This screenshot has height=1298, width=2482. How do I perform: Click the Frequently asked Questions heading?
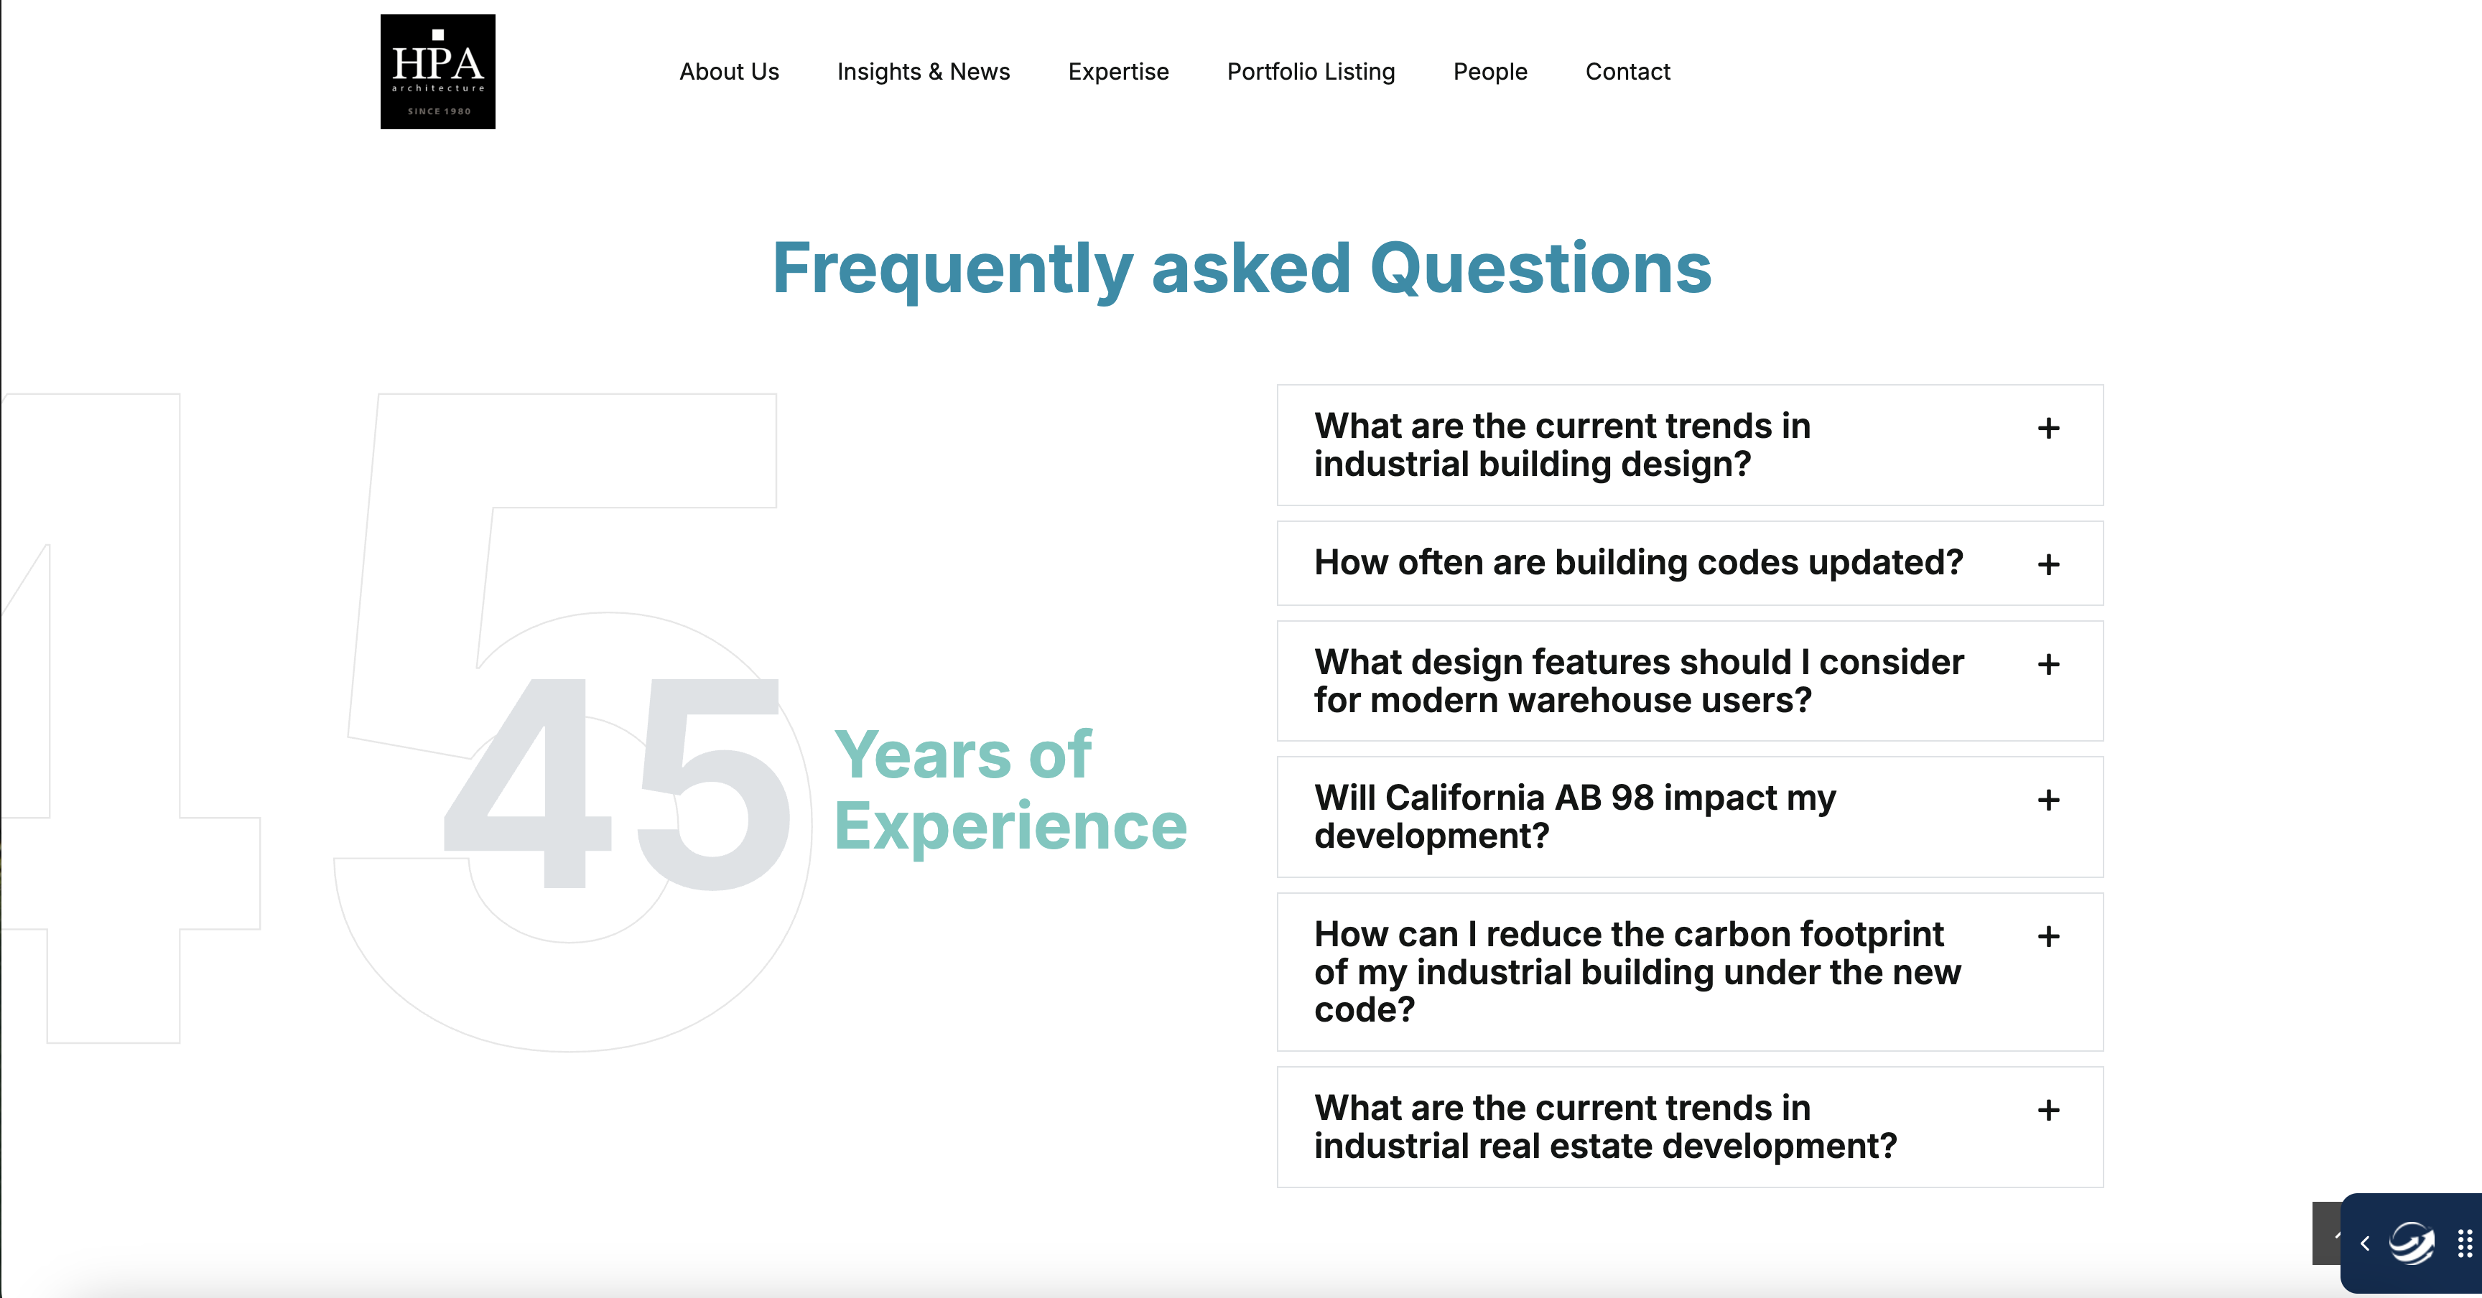coord(1241,269)
